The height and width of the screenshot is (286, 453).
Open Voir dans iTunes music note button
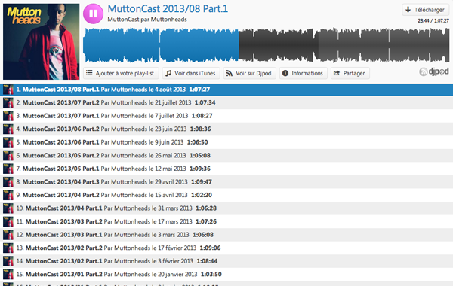point(191,73)
